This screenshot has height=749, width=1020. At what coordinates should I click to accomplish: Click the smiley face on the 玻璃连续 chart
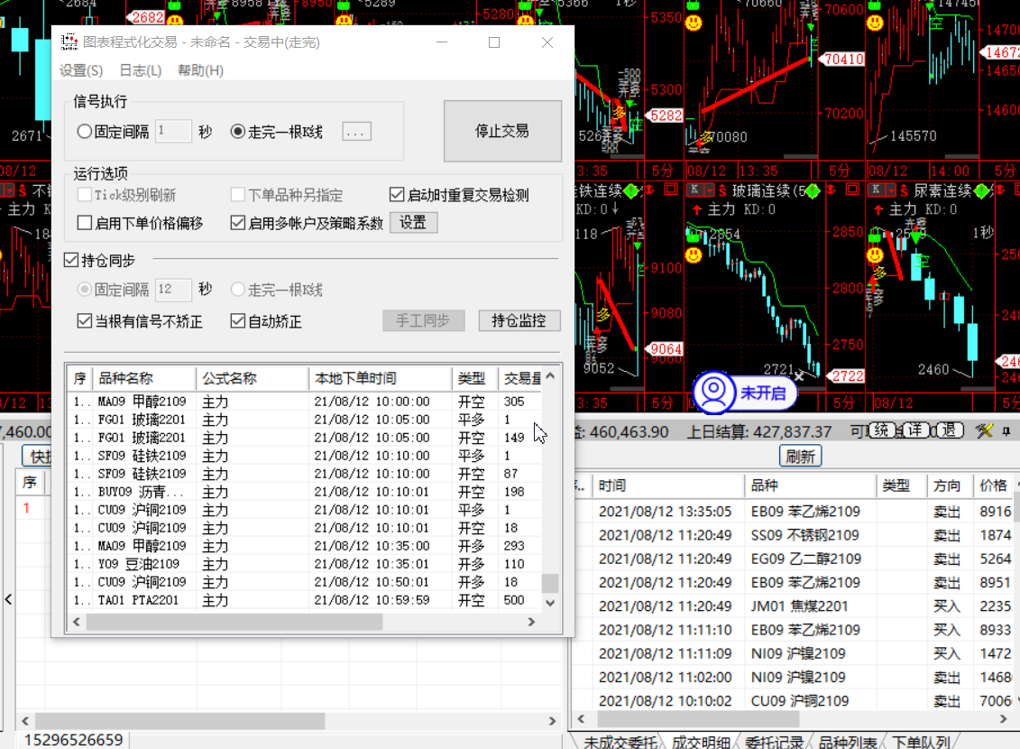point(694,255)
